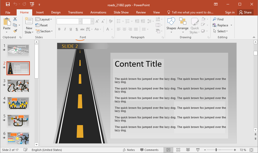Image resolution: width=258 pixels, height=153 pixels.
Task: Select the center alignment icon
Action: [125, 29]
